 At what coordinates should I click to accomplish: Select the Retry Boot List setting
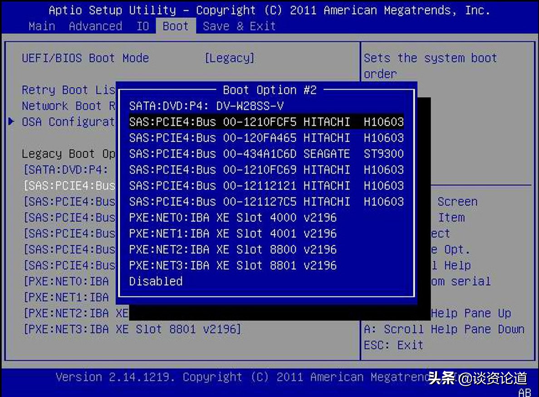69,90
